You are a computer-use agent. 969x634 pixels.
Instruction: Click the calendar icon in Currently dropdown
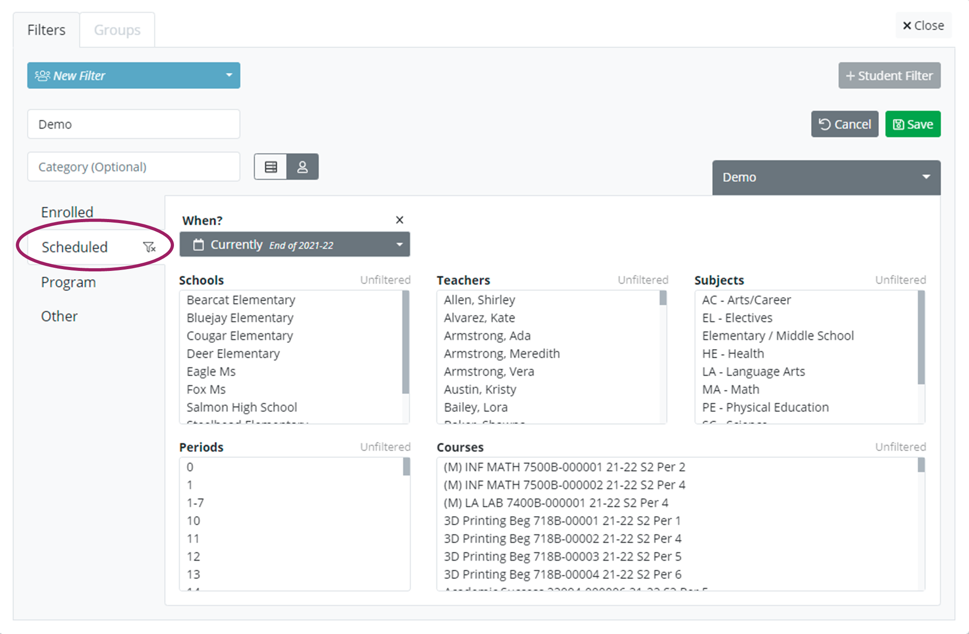198,245
